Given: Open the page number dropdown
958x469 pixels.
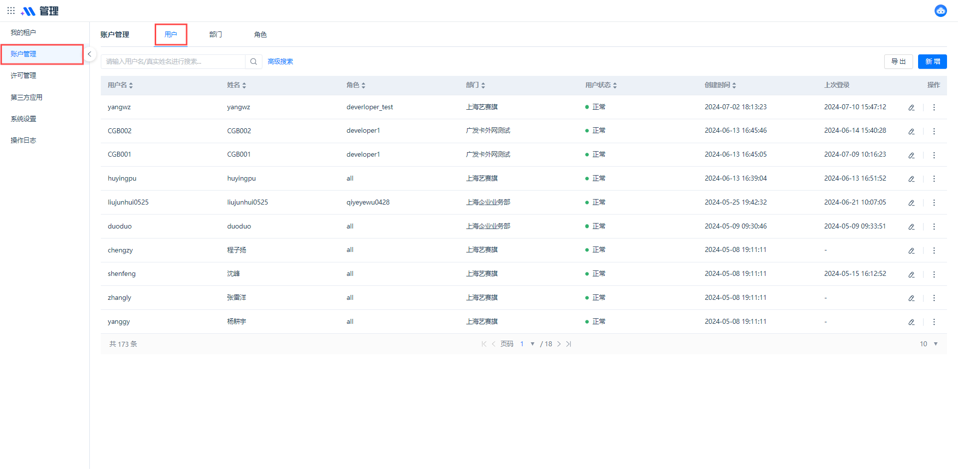Looking at the screenshot, I should 532,344.
